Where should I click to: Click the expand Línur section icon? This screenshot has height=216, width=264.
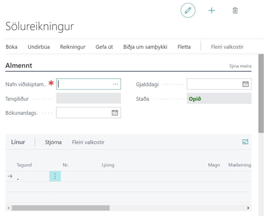click(x=245, y=142)
